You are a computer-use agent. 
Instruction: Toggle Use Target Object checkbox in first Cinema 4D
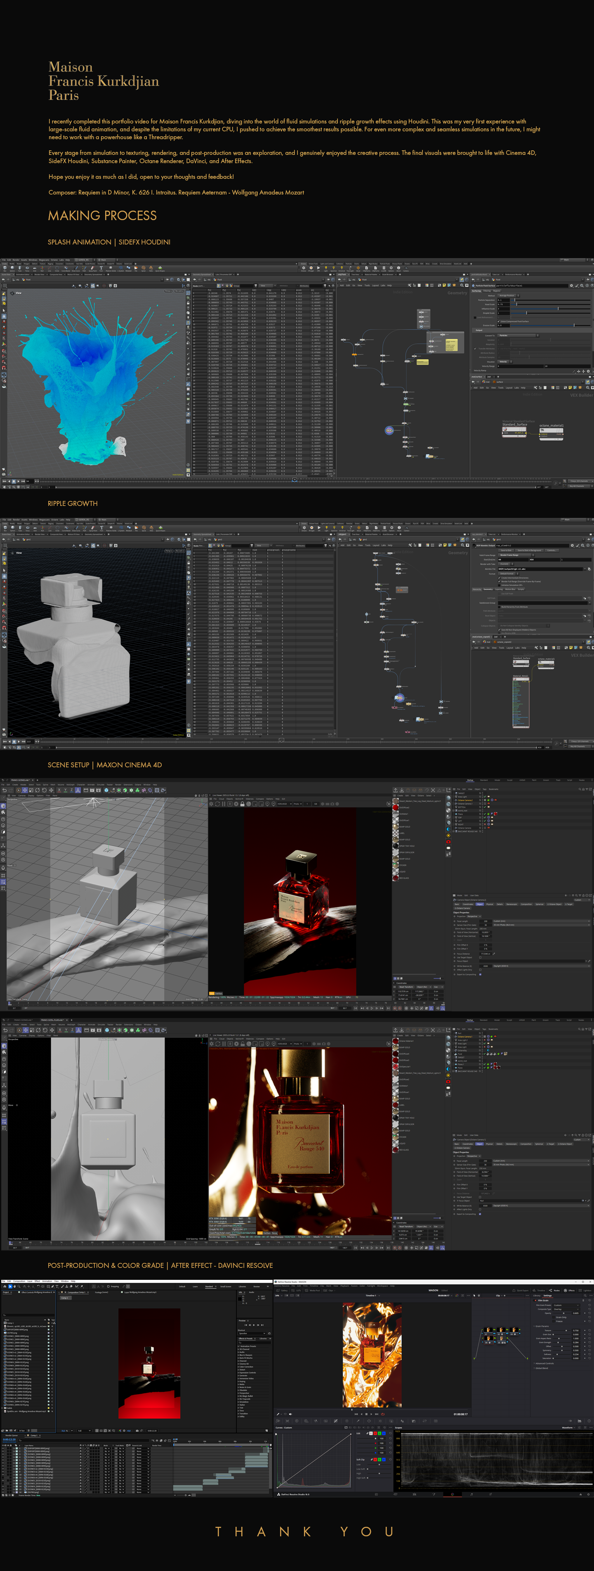(481, 958)
